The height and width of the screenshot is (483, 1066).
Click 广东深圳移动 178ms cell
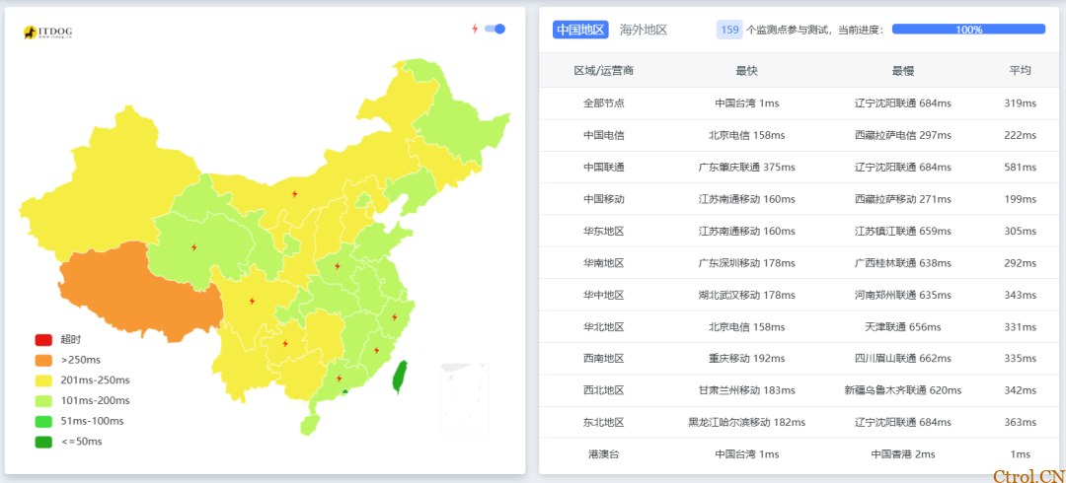[746, 263]
